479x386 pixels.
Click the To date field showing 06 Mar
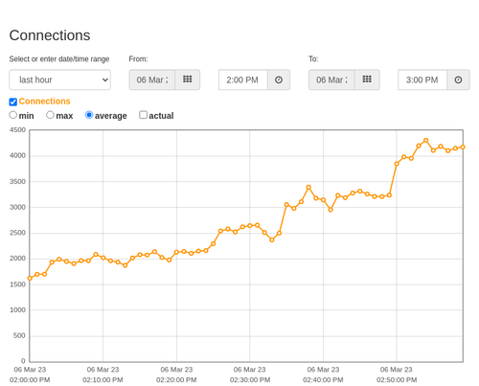coord(331,79)
